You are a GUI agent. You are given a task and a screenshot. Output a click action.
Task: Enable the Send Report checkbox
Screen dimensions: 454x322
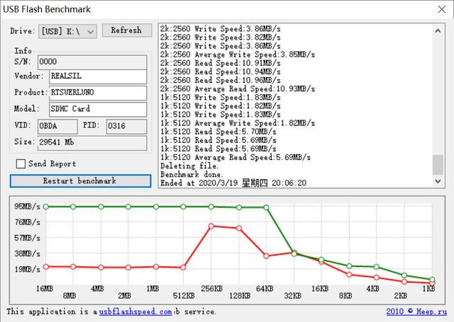(21, 164)
